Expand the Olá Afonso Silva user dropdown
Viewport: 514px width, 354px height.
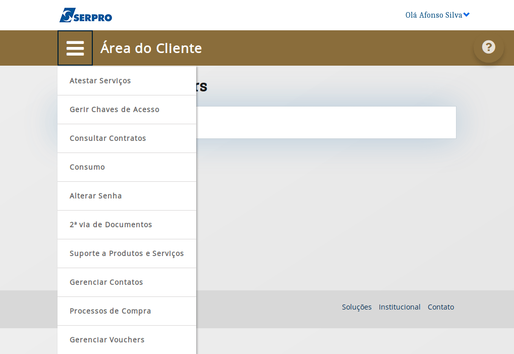[434, 15]
